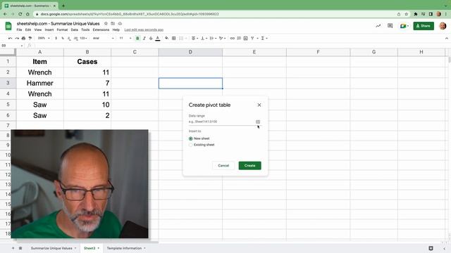451x253 pixels.
Task: Open the Format menu
Action: 62,30
